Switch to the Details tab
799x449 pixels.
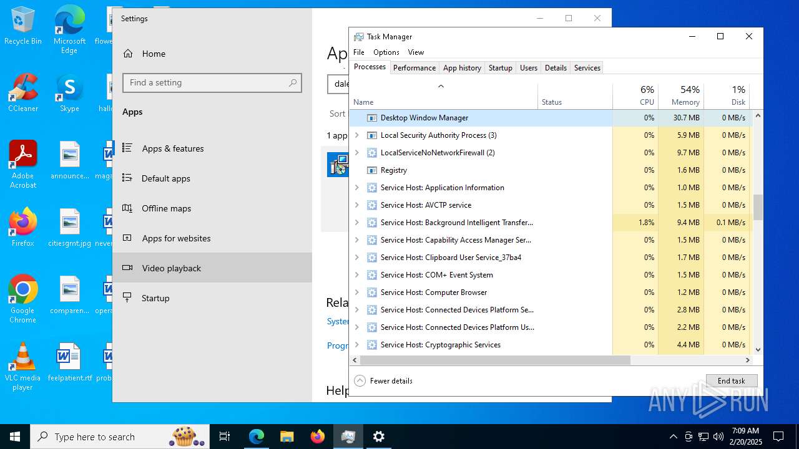coord(556,68)
